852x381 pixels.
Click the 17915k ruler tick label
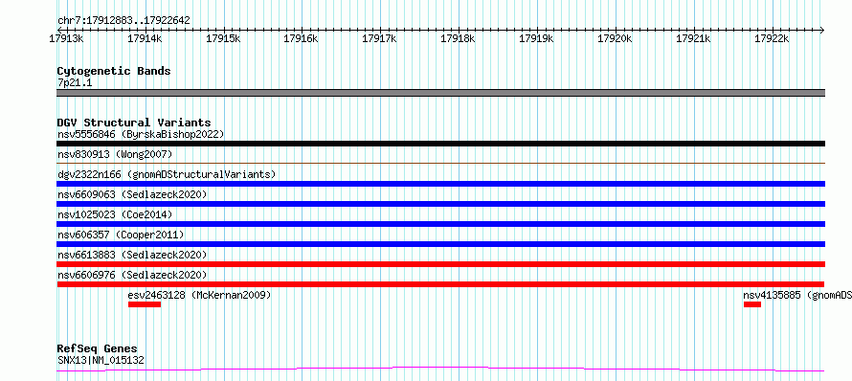(223, 38)
